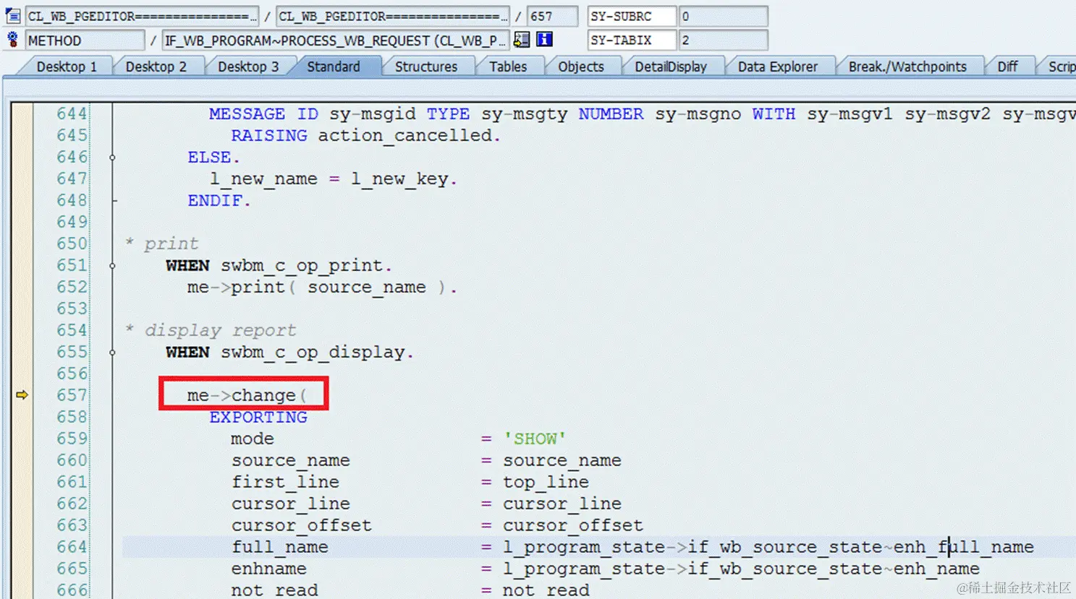Click the blue information icon
Image resolution: width=1076 pixels, height=599 pixels.
coord(544,40)
